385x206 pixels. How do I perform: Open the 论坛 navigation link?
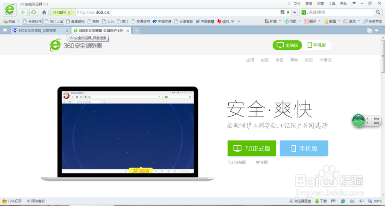coord(309,60)
